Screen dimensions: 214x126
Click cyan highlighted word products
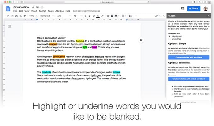point(46,72)
